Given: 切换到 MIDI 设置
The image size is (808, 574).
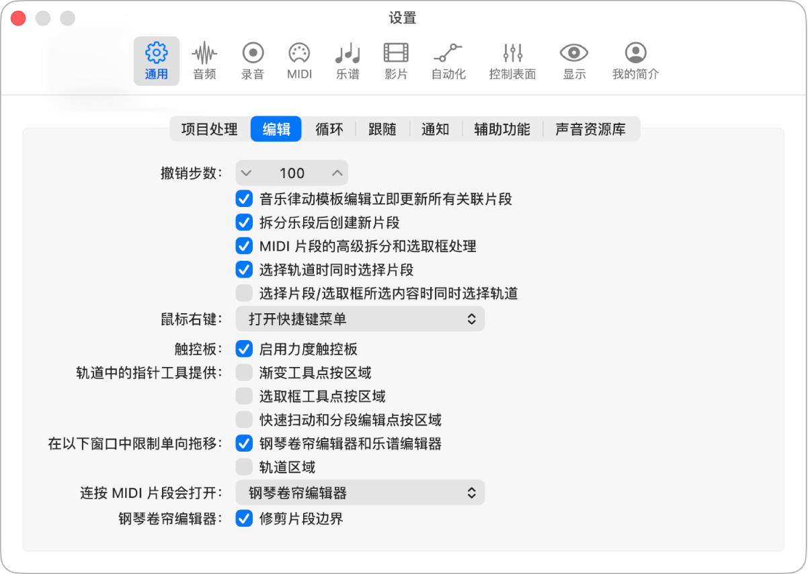Looking at the screenshot, I should coord(298,60).
